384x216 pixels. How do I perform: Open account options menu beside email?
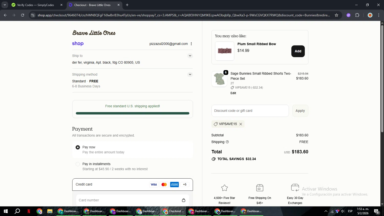pyautogui.click(x=191, y=44)
